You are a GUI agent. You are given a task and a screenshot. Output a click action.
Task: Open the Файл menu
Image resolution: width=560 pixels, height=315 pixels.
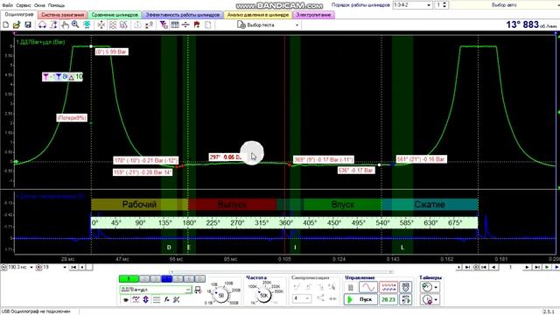8,5
